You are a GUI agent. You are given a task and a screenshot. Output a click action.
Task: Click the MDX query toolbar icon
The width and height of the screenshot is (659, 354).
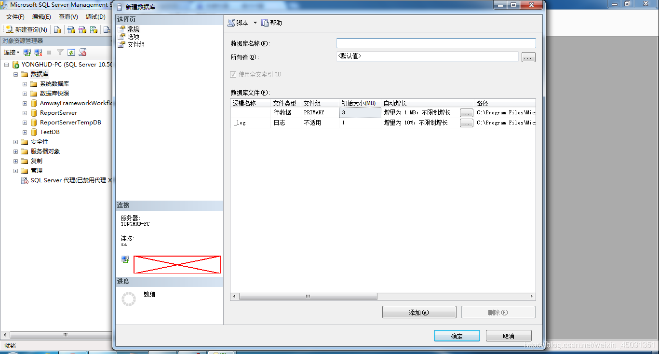[71, 29]
